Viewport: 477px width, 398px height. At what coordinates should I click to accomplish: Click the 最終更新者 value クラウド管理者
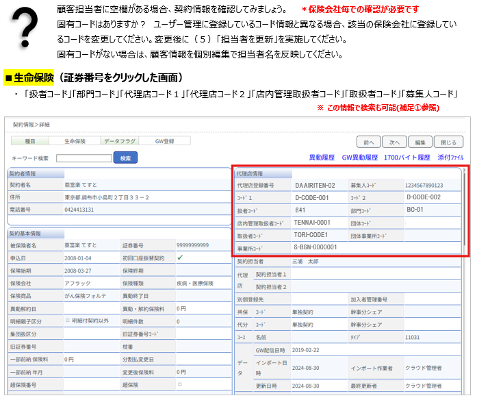pos(423,386)
